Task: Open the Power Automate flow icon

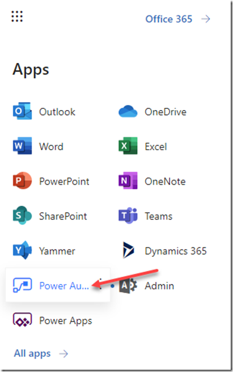Action: click(22, 285)
